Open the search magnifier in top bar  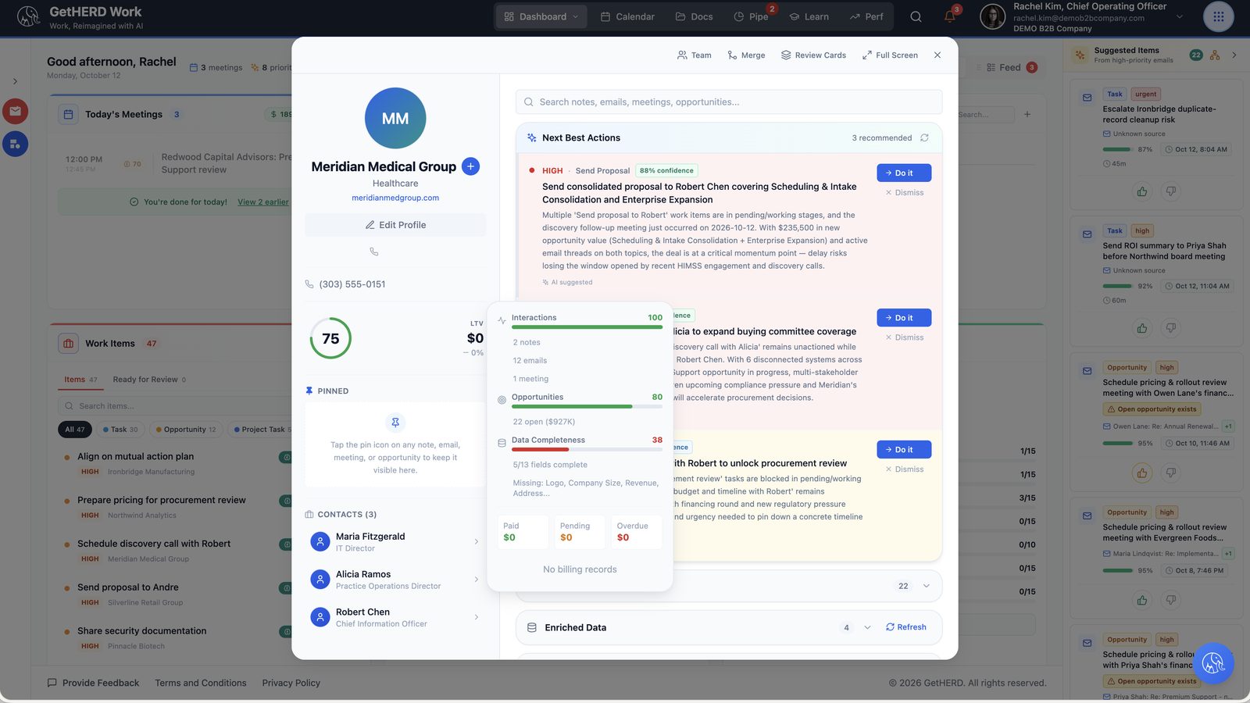pyautogui.click(x=916, y=16)
